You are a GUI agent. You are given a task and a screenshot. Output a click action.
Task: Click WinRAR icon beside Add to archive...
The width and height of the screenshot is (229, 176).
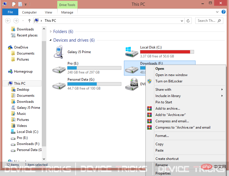pyautogui.click(x=149, y=109)
